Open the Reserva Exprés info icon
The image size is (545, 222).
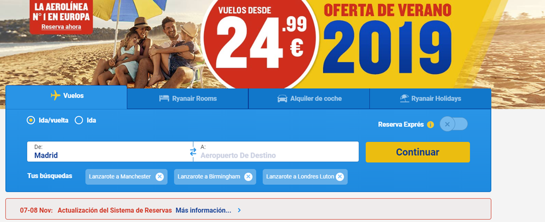tap(431, 124)
